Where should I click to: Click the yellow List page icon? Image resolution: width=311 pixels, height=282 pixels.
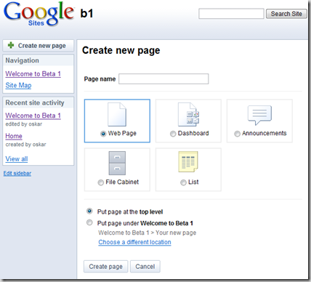coord(188,162)
